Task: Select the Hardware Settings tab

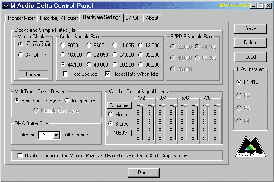Action: [x=101, y=17]
